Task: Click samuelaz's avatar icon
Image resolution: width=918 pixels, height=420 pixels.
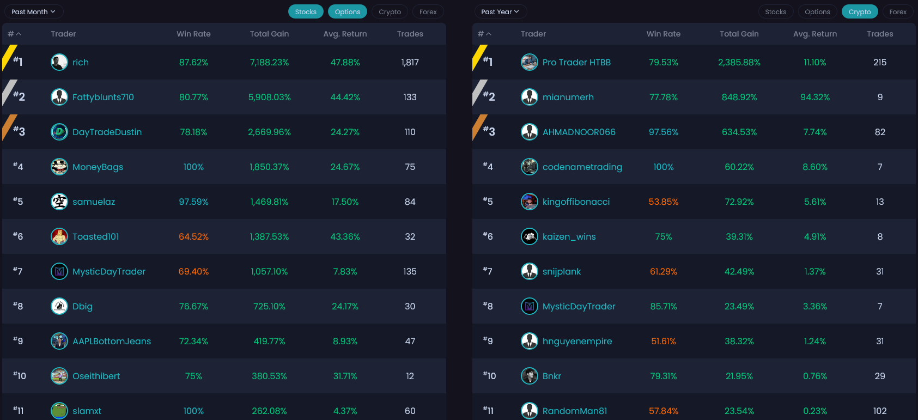Action: 59,202
